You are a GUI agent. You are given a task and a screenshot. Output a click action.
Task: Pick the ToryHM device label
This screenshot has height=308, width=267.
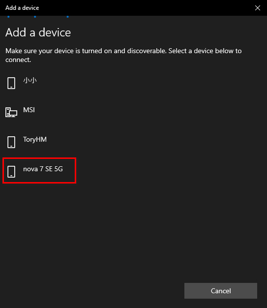pyautogui.click(x=35, y=139)
